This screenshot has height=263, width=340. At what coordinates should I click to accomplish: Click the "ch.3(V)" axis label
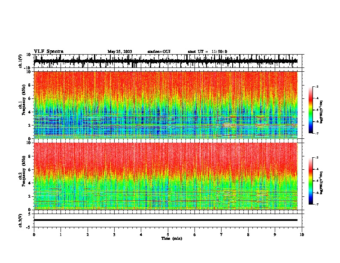[21, 220]
